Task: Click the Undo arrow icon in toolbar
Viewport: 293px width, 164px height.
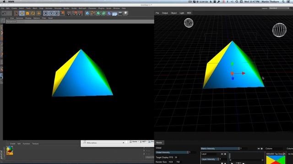Action: [x=4, y=13]
